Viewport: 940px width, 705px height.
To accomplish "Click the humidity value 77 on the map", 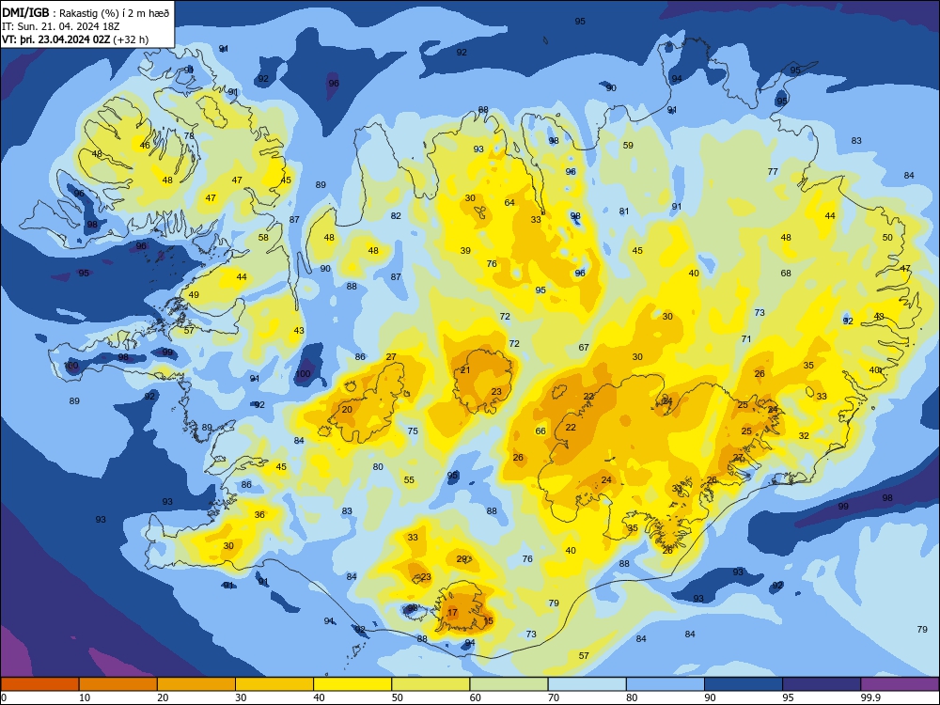I will tap(773, 171).
